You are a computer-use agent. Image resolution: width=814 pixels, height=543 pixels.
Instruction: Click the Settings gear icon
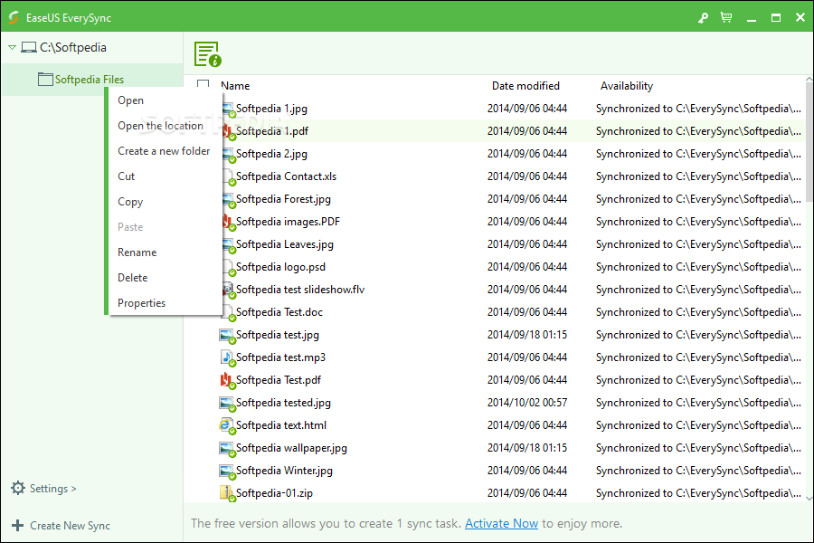click(x=18, y=488)
